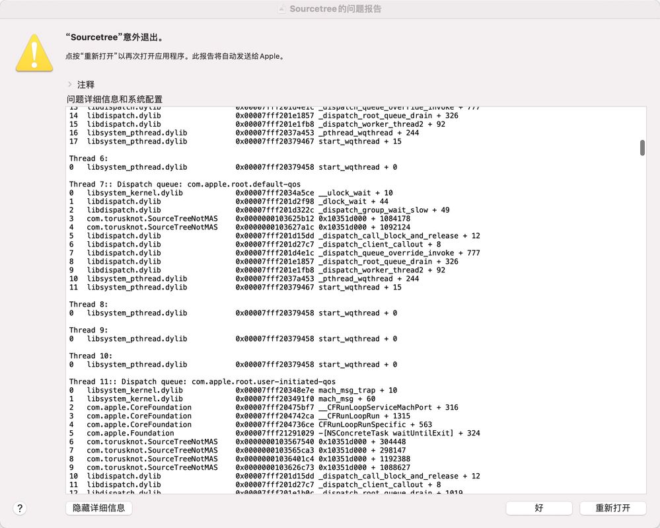
Task: Click the 点按"重新打开" description sentence
Action: (x=175, y=56)
